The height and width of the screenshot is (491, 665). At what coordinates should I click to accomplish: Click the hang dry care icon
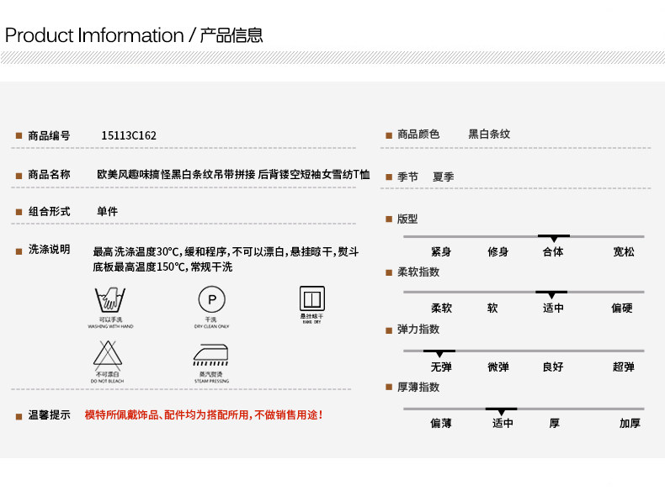click(312, 298)
